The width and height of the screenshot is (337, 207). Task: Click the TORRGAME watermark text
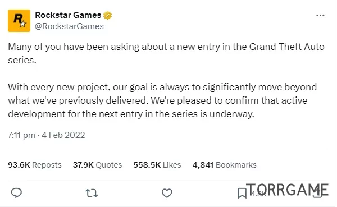[288, 190]
